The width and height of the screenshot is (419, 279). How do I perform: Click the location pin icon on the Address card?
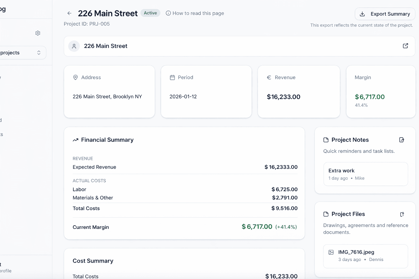pos(75,77)
